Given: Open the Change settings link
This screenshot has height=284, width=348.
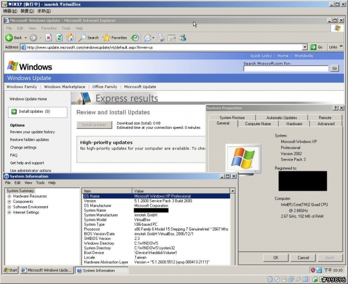Looking at the screenshot, I should (23, 147).
